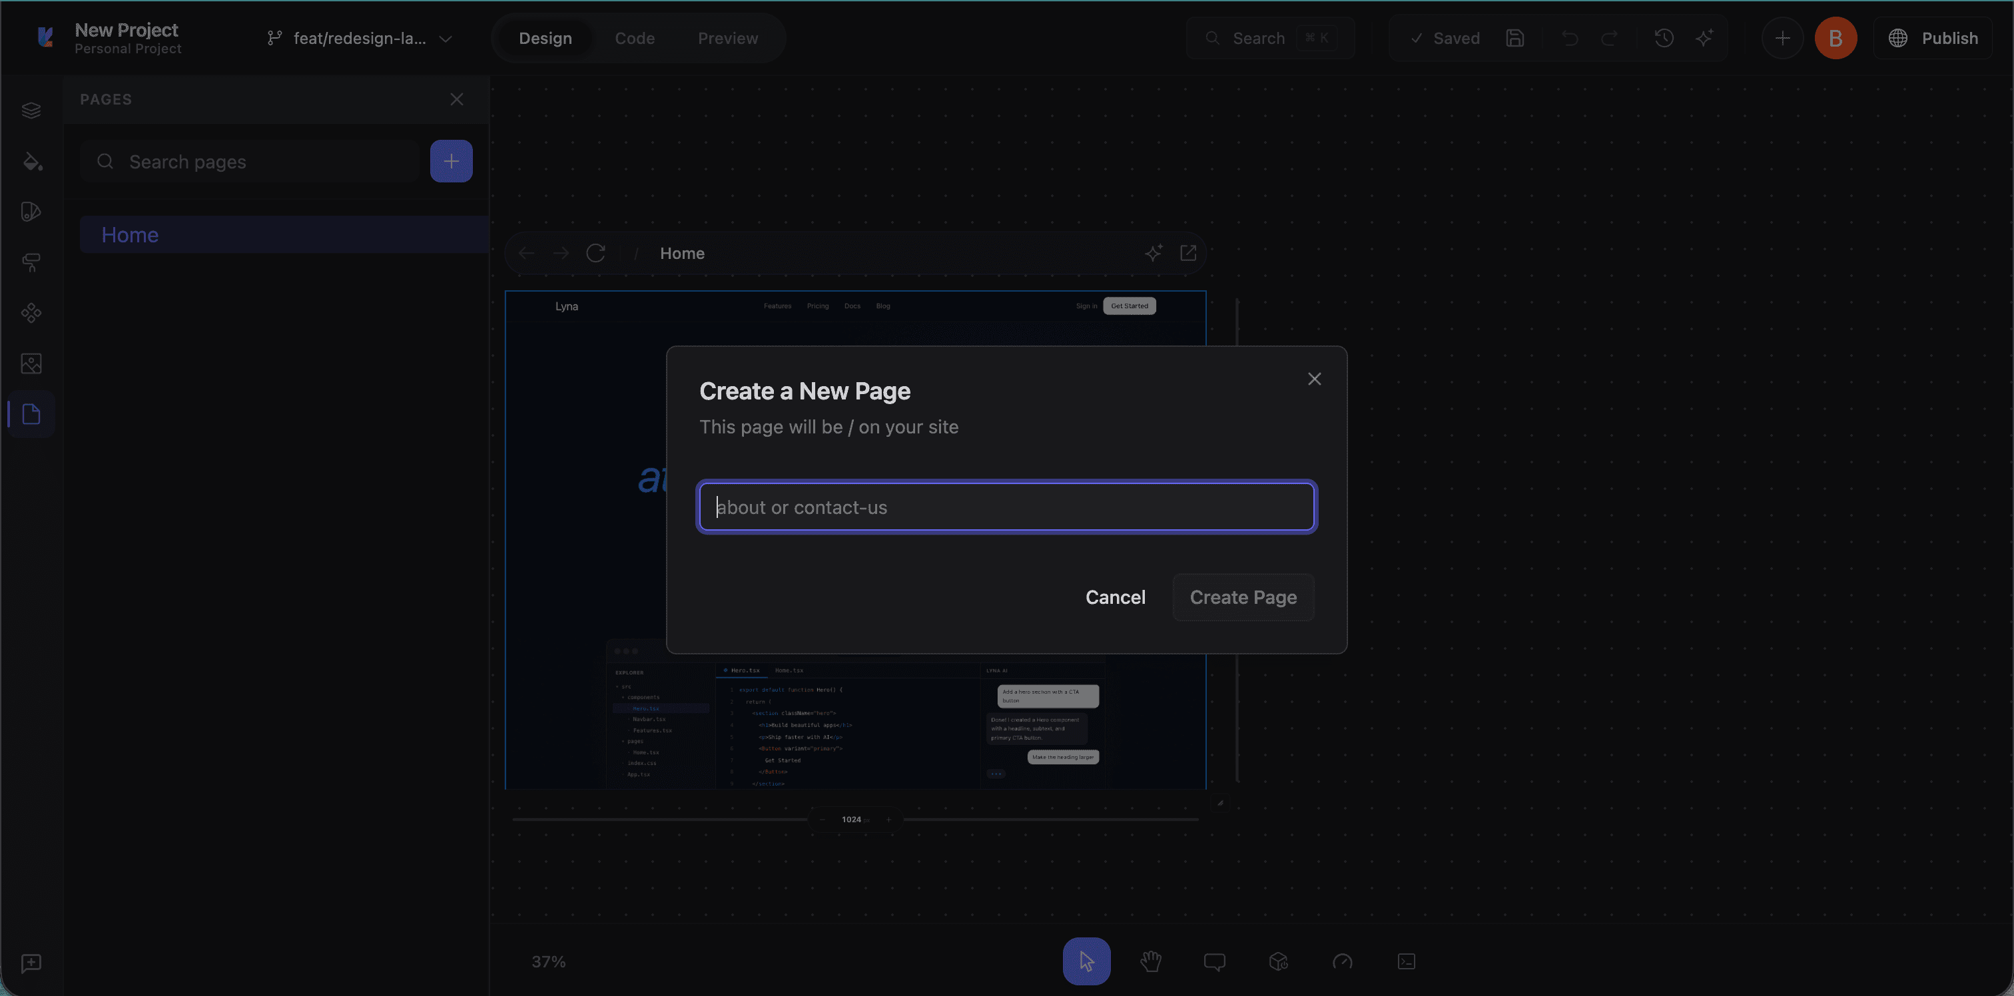Image resolution: width=2014 pixels, height=996 pixels.
Task: Open the image assets panel
Action: click(x=31, y=363)
